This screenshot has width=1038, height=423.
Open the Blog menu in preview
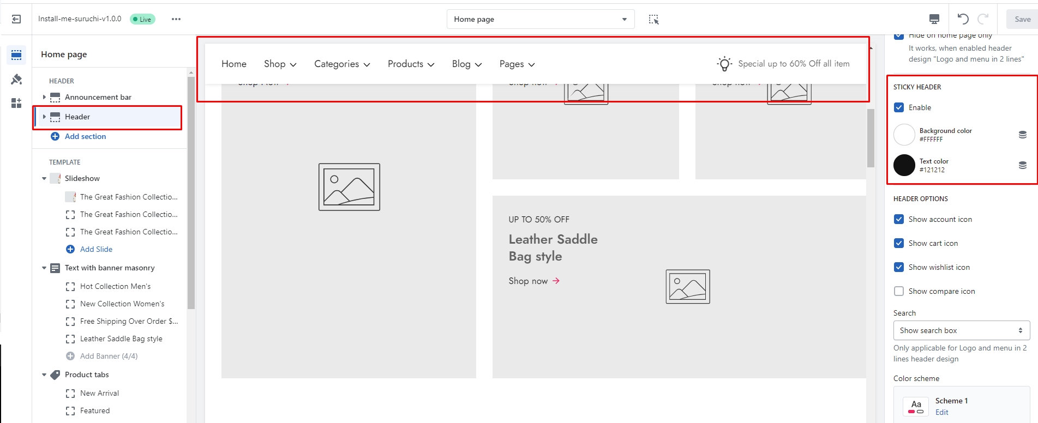pyautogui.click(x=466, y=64)
